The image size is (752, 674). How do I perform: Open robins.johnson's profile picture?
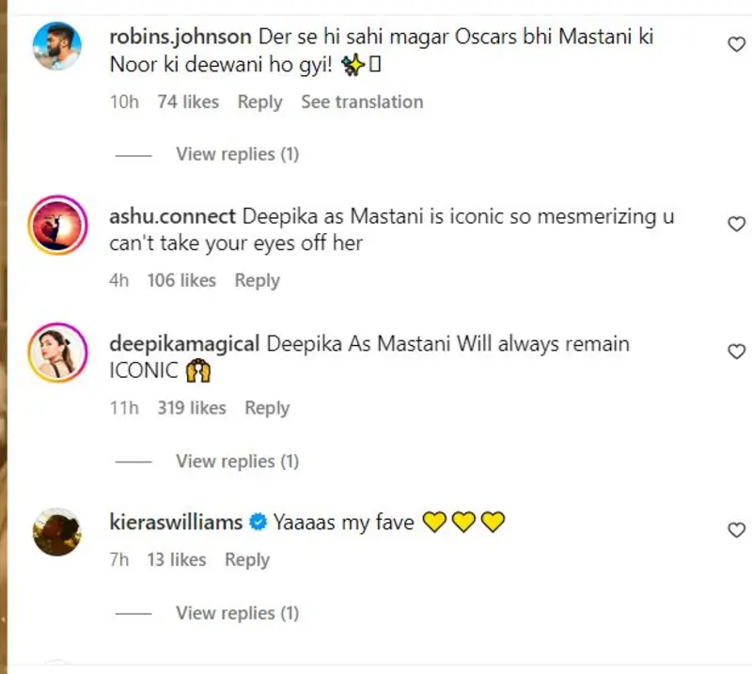[x=56, y=45]
